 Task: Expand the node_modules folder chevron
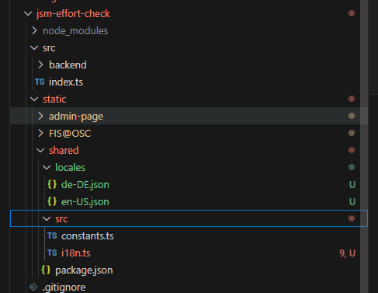point(34,31)
